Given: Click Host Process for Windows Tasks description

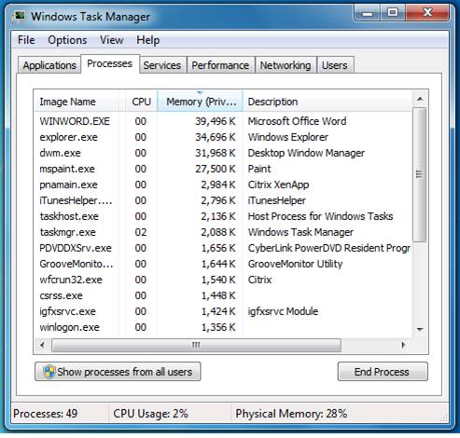Looking at the screenshot, I should click(x=320, y=216).
